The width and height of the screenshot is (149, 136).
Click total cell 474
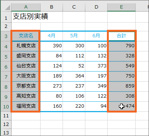(x=121, y=107)
